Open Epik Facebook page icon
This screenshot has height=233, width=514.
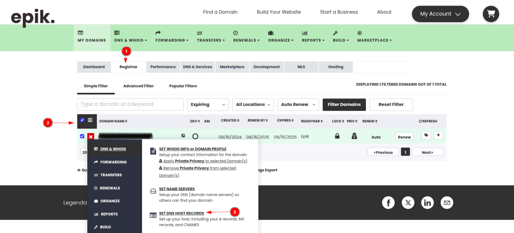pyautogui.click(x=388, y=202)
